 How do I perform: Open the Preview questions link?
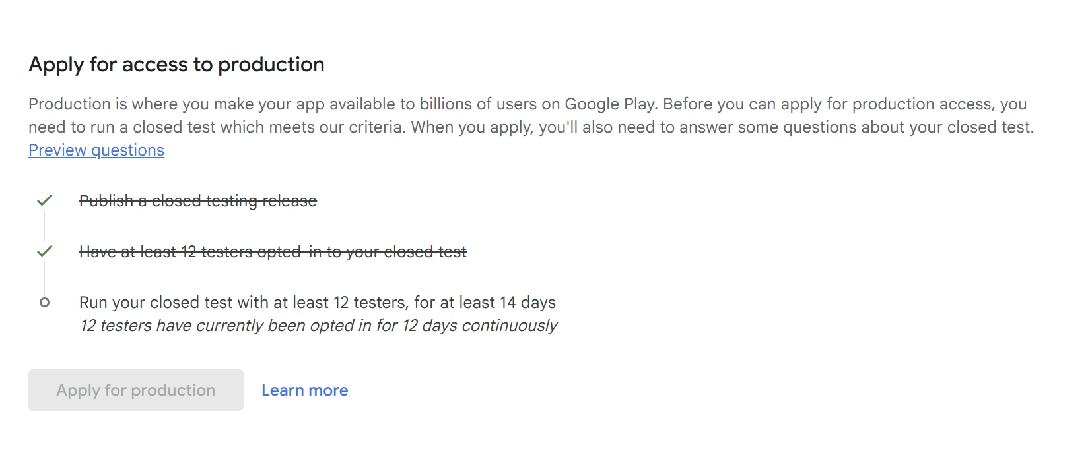point(96,150)
